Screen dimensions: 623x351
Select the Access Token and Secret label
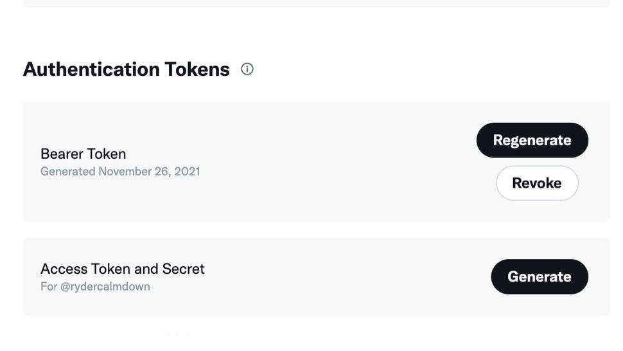tap(122, 269)
